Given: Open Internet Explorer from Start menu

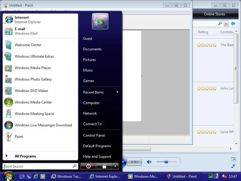Looking at the screenshot, I should point(40,20).
